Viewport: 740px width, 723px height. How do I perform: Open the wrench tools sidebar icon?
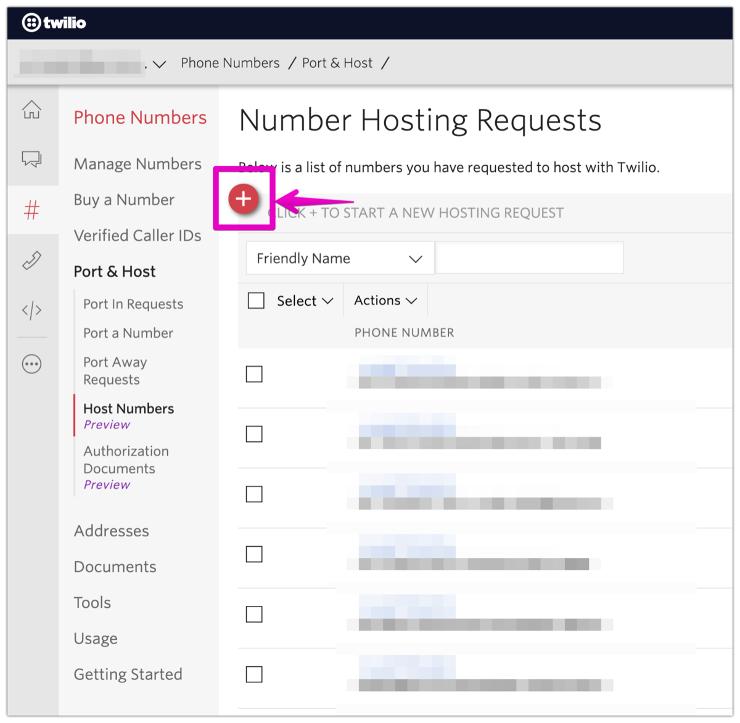[32, 260]
